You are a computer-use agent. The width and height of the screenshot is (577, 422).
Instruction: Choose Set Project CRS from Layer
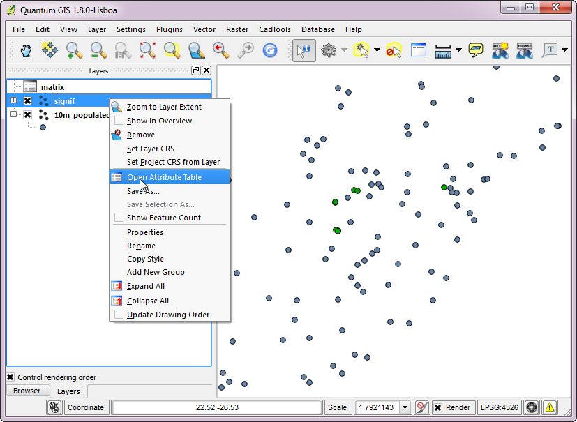tap(170, 162)
